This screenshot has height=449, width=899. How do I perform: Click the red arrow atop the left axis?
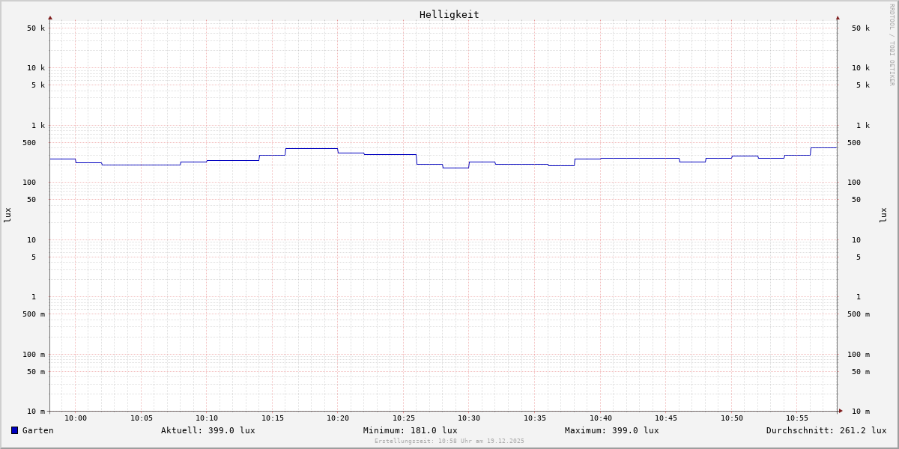[x=50, y=17]
